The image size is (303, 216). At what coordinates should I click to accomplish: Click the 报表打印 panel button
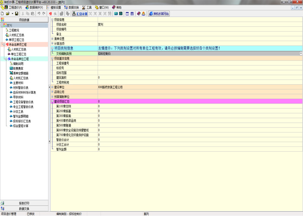coord(24,203)
